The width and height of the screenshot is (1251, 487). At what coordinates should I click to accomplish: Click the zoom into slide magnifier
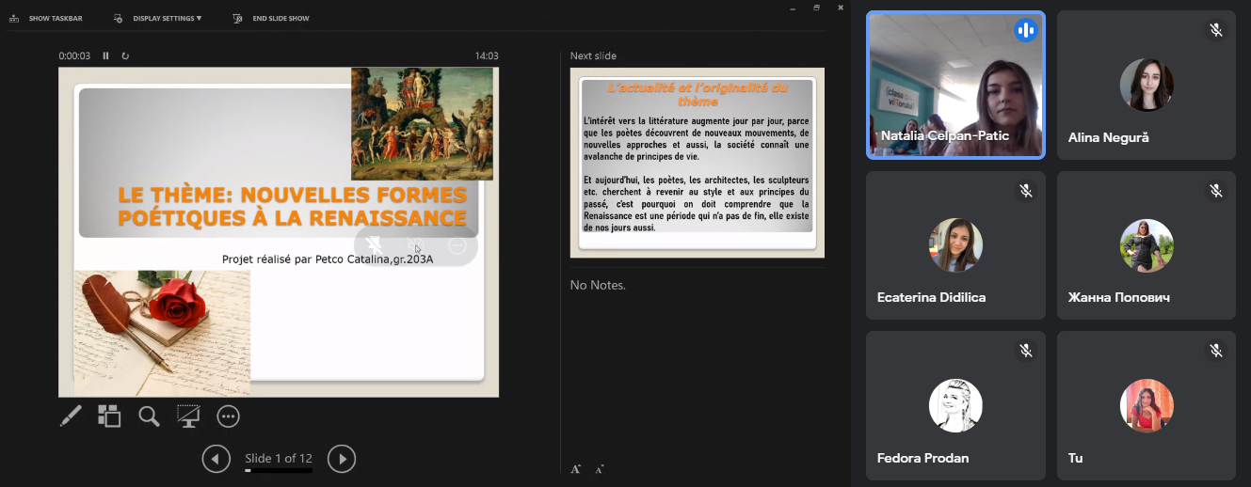pyautogui.click(x=149, y=416)
